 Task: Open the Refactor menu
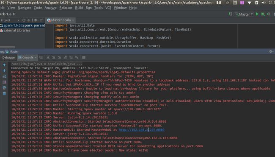pos(66,8)
